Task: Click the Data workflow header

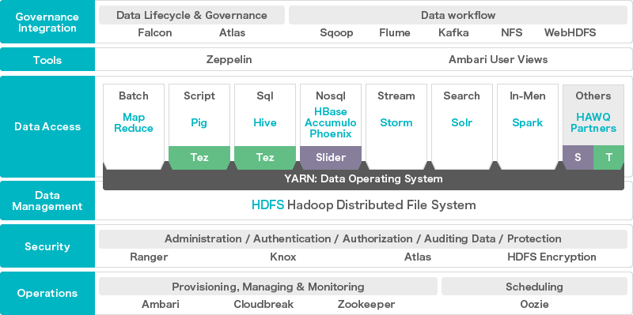Action: click(458, 15)
